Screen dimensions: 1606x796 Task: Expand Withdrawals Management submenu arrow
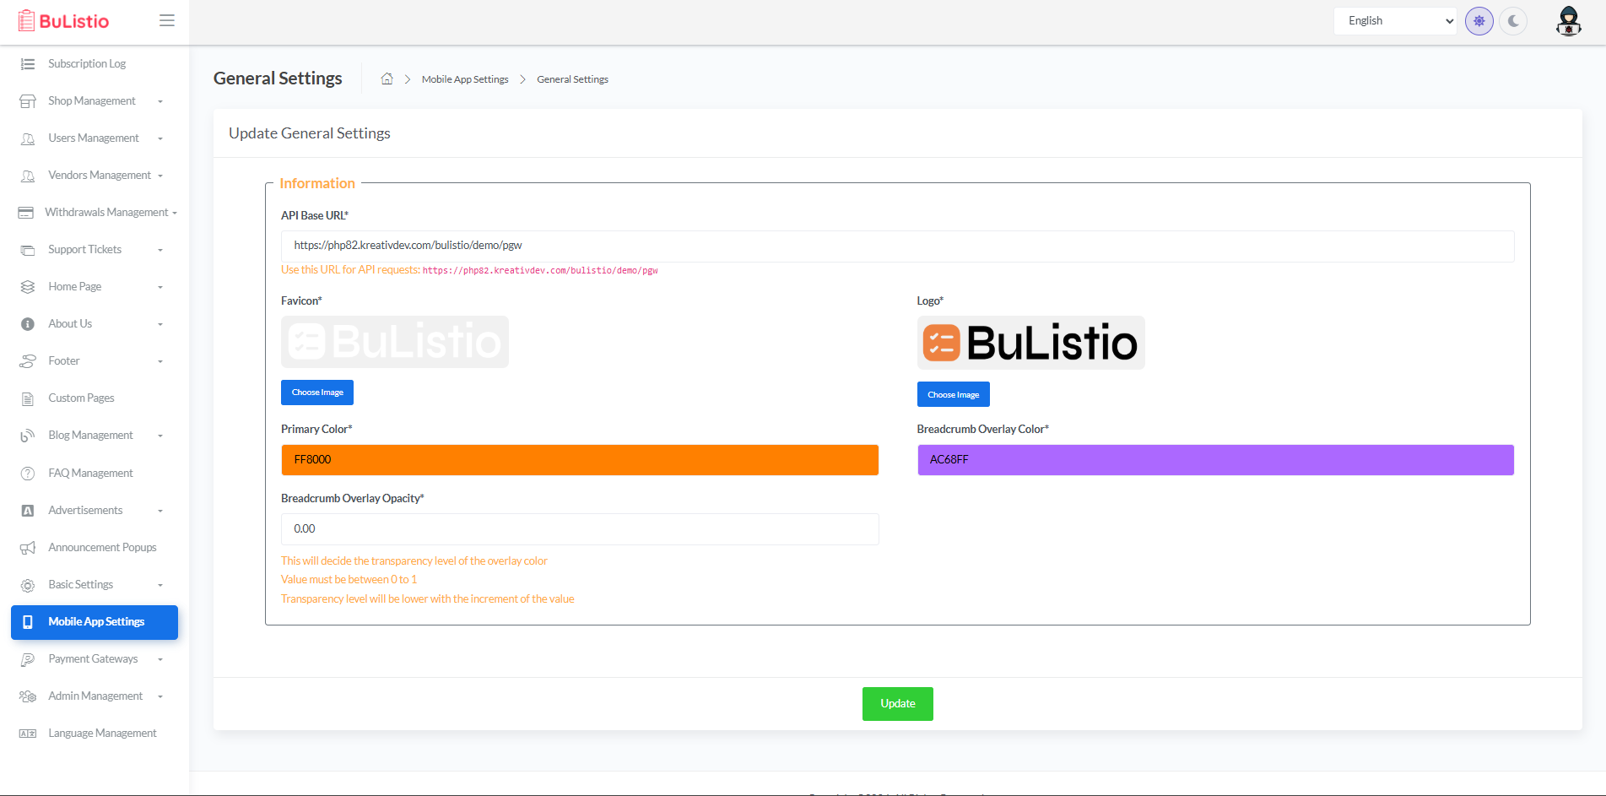click(175, 213)
